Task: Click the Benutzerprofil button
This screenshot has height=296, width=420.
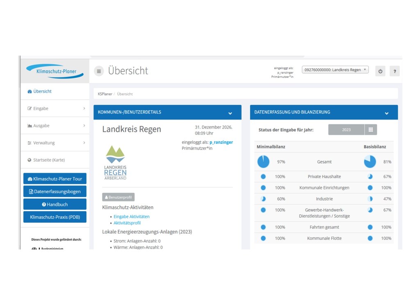Action: pos(118,197)
